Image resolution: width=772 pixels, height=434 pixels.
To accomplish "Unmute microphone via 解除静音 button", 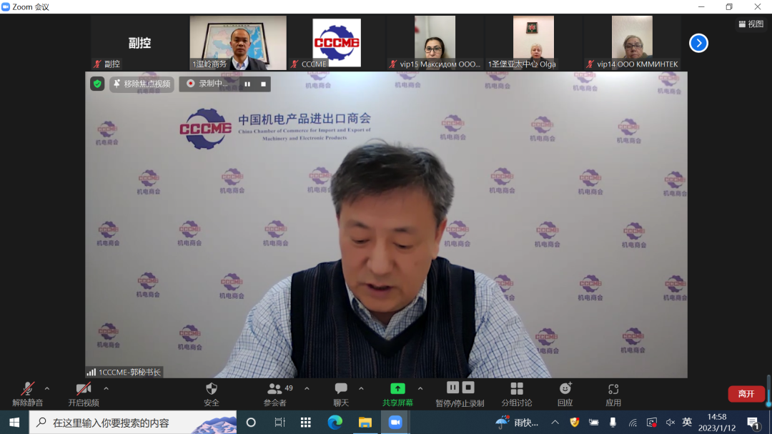I will (28, 395).
